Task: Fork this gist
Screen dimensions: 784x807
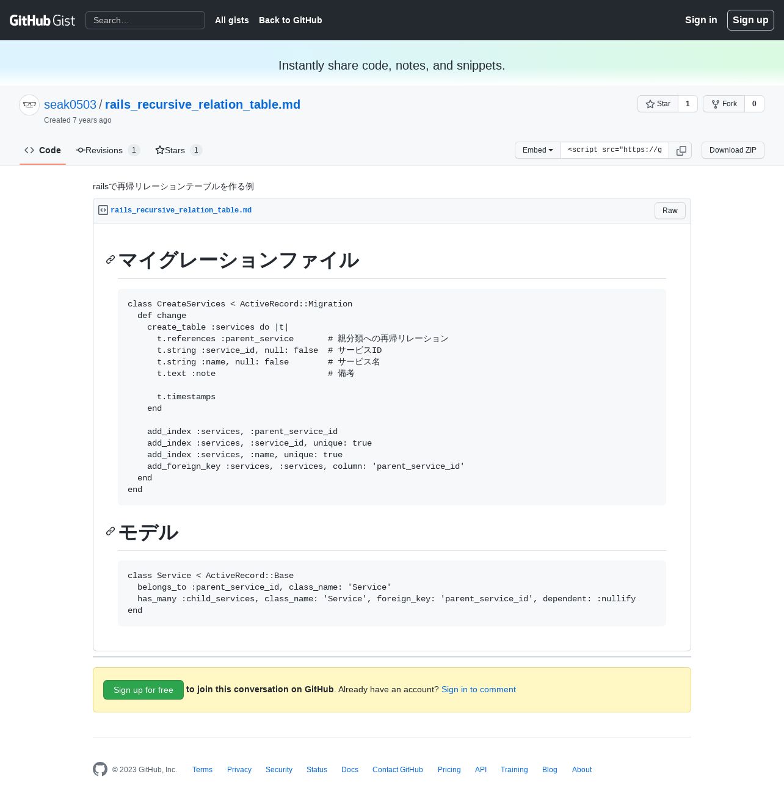Action: 724,104
